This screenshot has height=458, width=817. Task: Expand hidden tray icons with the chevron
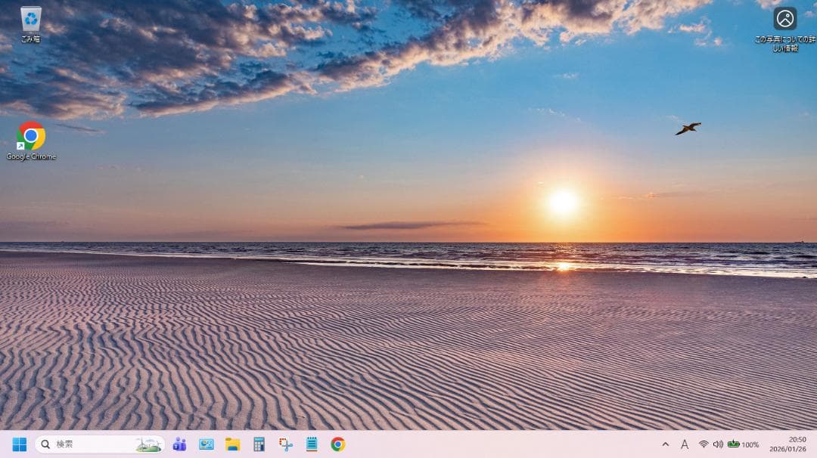664,445
